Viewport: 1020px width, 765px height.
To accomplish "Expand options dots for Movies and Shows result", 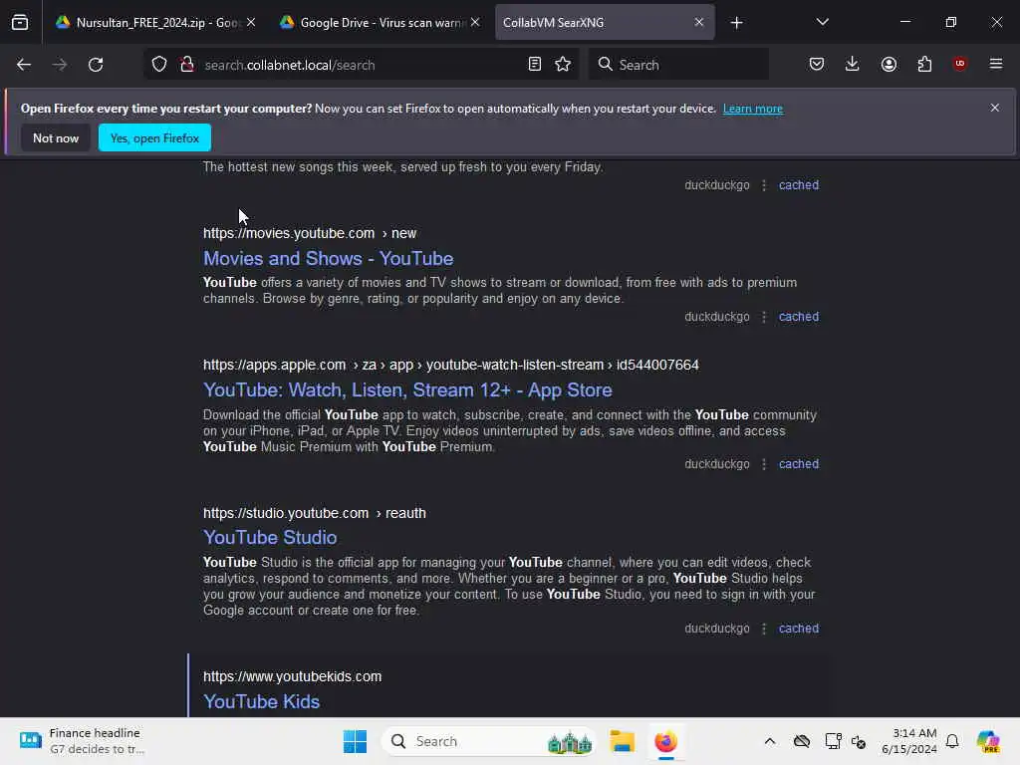I will [764, 317].
